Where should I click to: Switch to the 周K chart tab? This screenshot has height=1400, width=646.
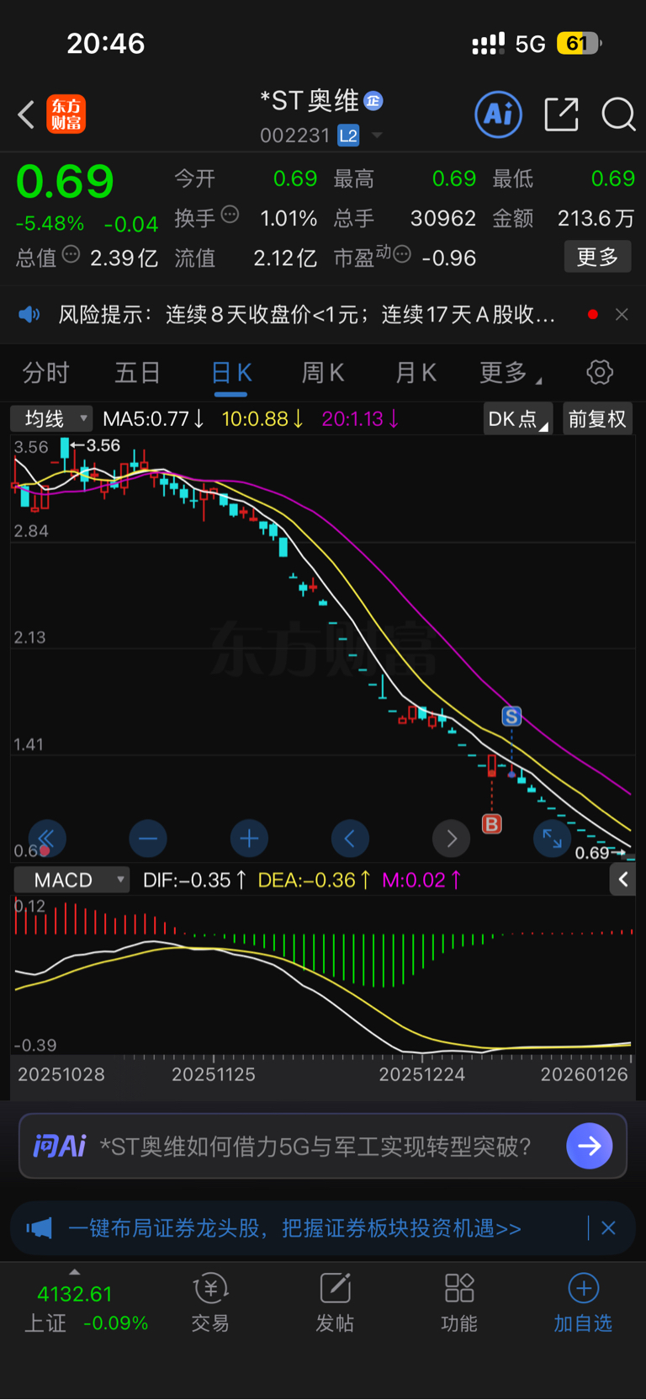pyautogui.click(x=323, y=373)
